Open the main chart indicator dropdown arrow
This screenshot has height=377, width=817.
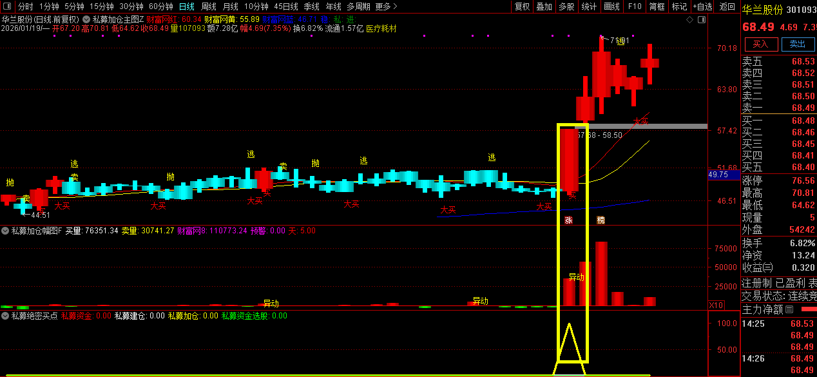tap(86, 19)
